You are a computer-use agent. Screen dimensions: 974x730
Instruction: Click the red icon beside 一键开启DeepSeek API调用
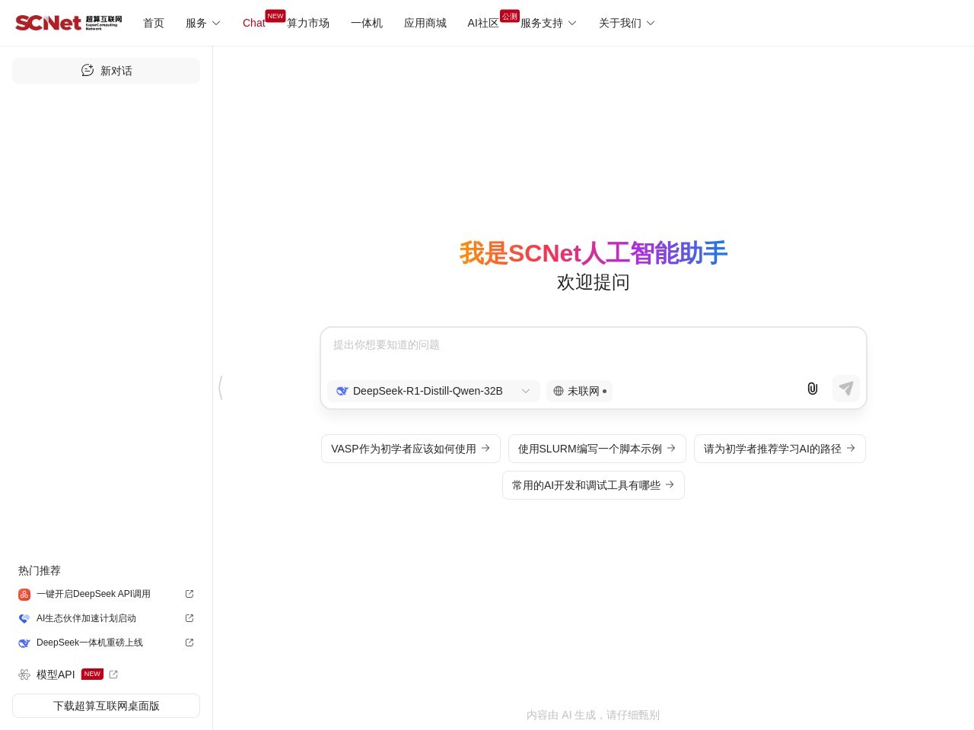(24, 595)
